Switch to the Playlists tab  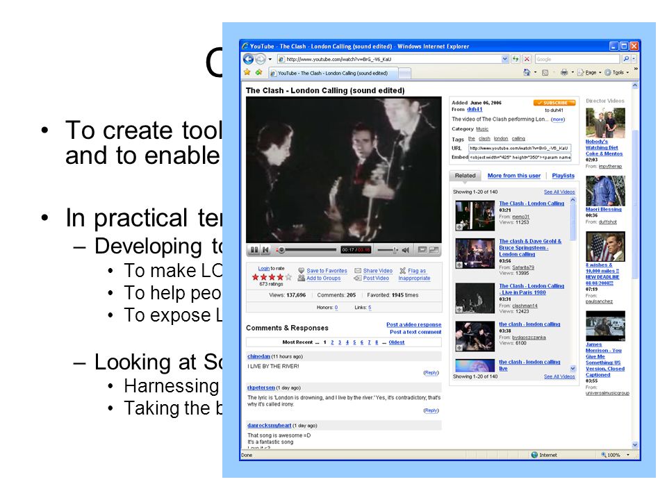563,176
